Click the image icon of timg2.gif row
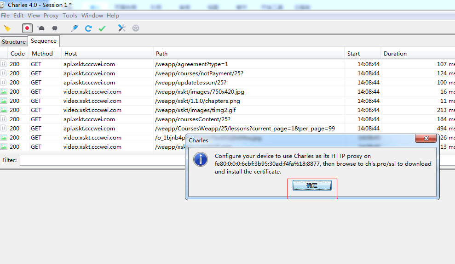This screenshot has height=264, width=455. [x=4, y=110]
